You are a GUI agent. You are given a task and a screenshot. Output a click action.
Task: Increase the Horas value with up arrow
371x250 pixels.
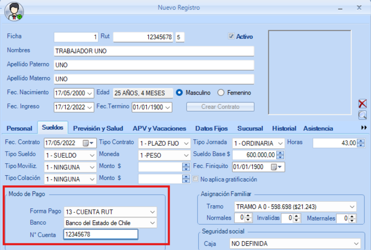coord(361,141)
